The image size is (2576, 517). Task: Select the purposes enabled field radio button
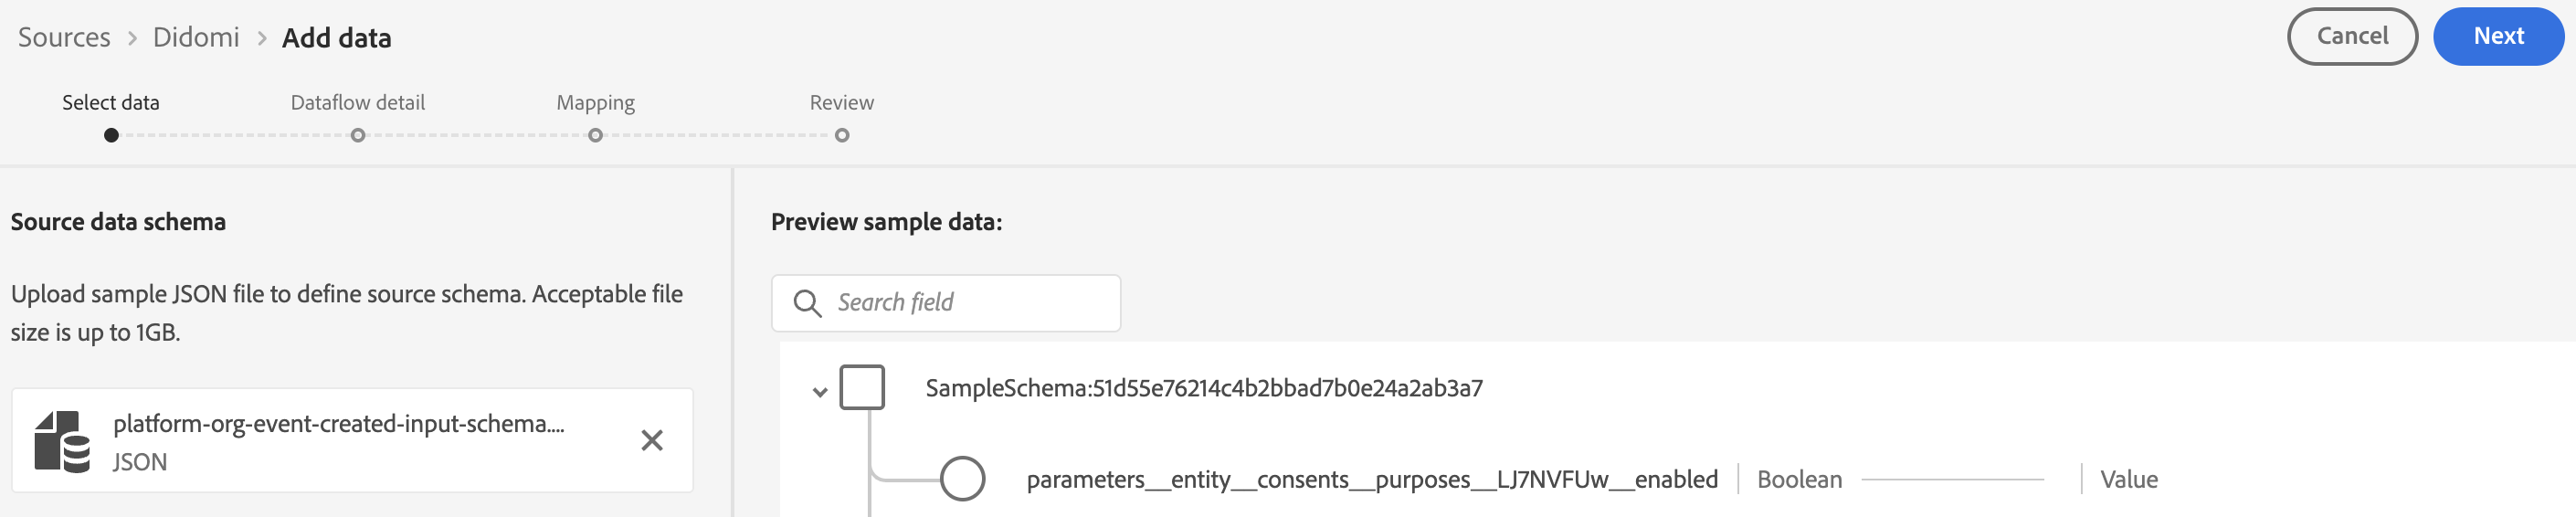(x=962, y=479)
